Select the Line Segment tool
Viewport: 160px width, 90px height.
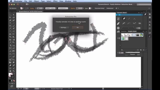[x=13, y=23]
